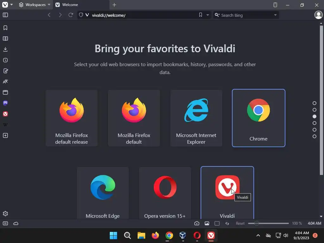Screen dimensions: 324x243
Task: Select Microsoft Internet Explorer card
Action: pos(196,118)
